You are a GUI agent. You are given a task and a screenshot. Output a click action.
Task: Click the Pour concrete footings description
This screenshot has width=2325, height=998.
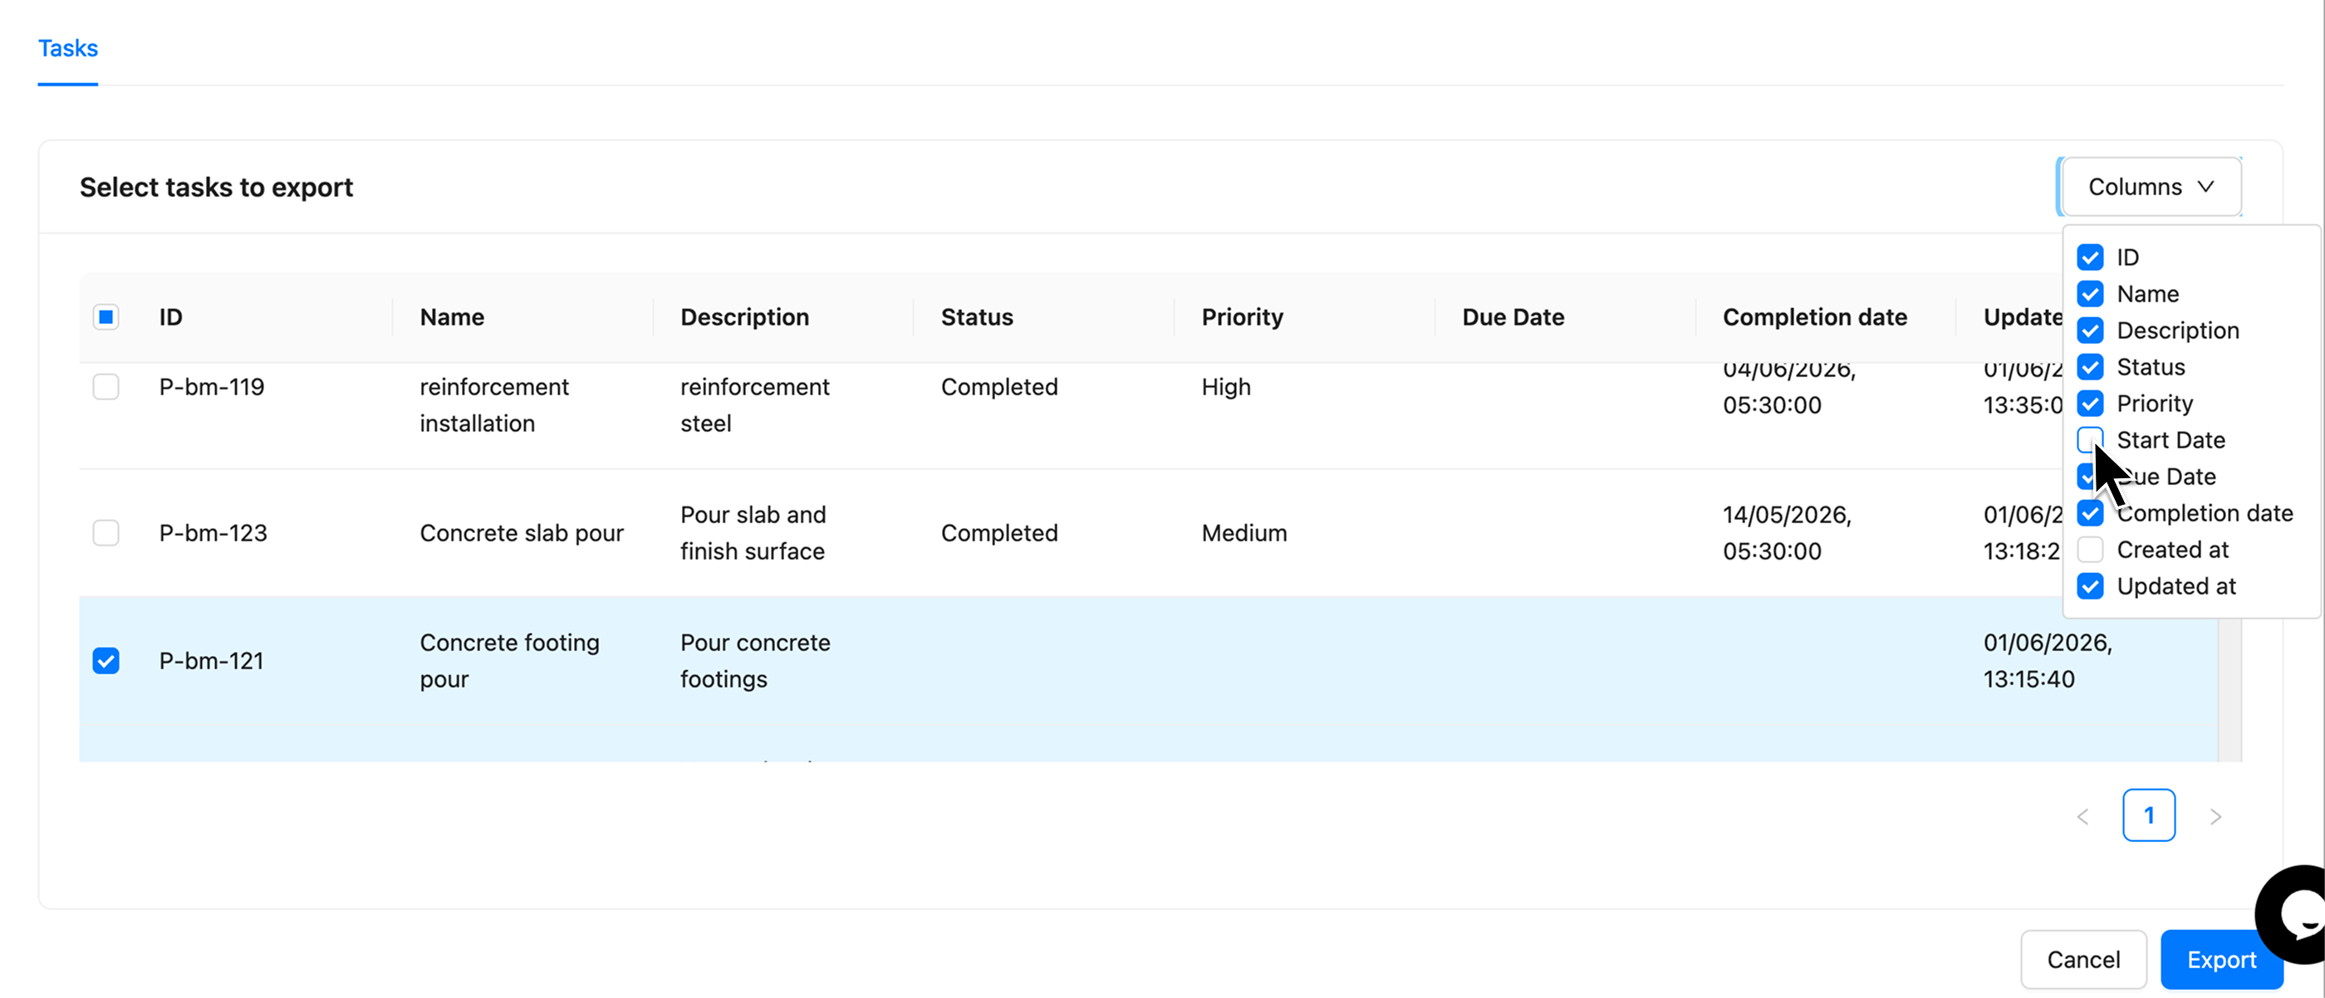[x=754, y=661]
